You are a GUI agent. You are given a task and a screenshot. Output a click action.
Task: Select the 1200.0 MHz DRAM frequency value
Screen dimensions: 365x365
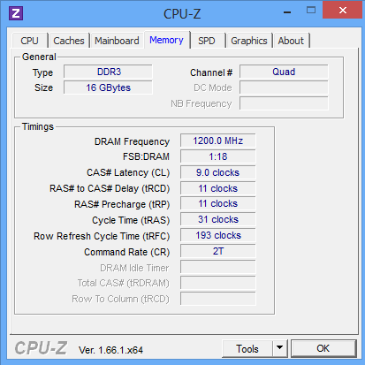tap(218, 141)
